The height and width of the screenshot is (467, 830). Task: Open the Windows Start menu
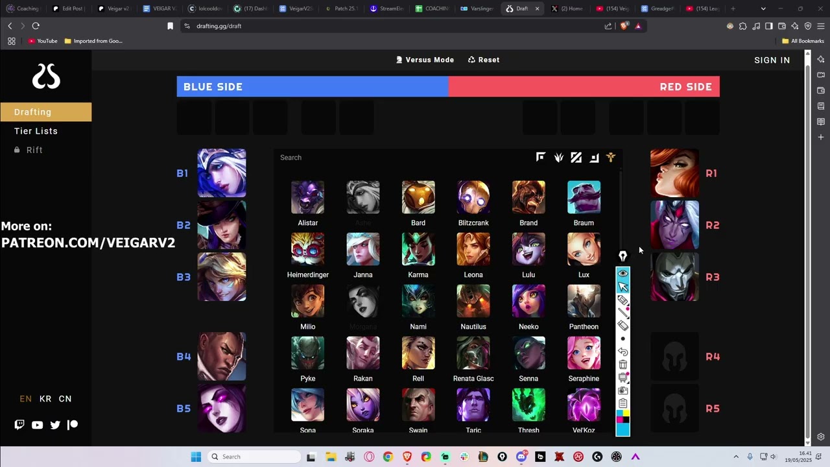(196, 457)
